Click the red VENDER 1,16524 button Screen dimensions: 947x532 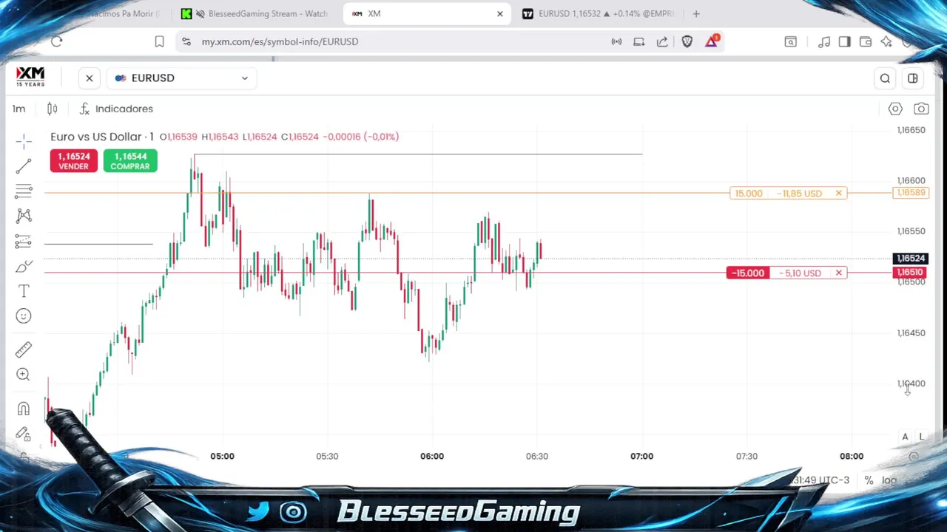click(74, 160)
